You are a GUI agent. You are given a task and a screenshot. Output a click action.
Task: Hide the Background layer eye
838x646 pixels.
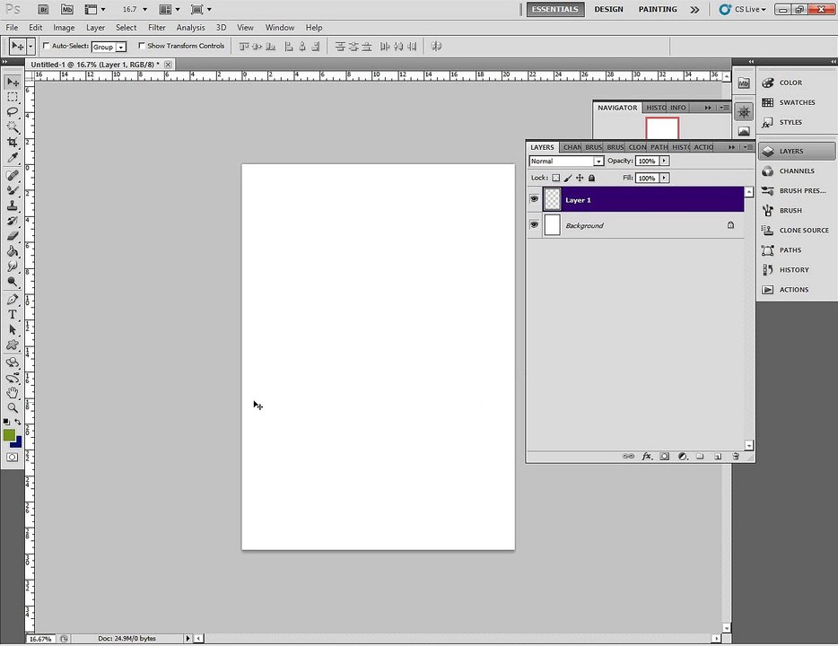534,225
